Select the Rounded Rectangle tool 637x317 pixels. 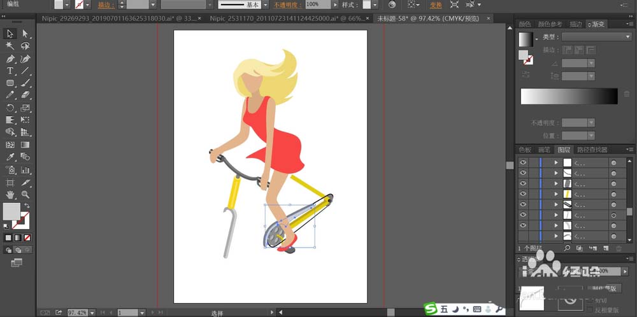click(10, 83)
